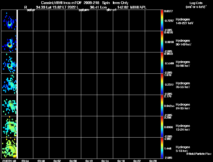Click the 'Log Cnts' colorbar heading

(196, 3)
